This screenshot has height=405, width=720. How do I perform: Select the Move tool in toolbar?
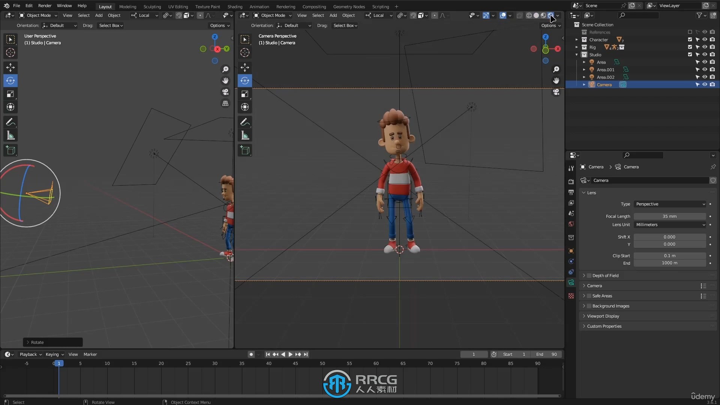[10, 67]
